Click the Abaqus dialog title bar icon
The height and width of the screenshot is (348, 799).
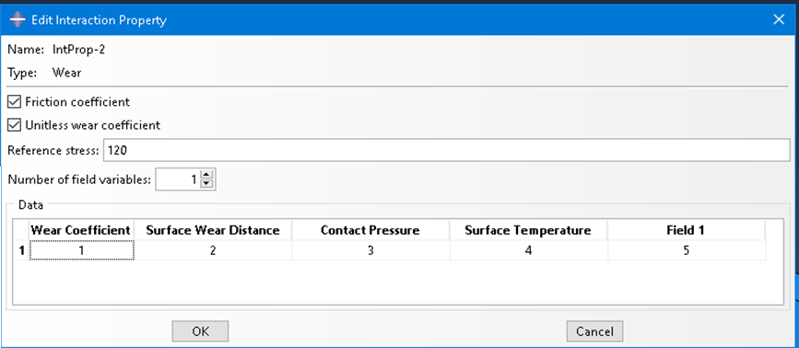18,20
